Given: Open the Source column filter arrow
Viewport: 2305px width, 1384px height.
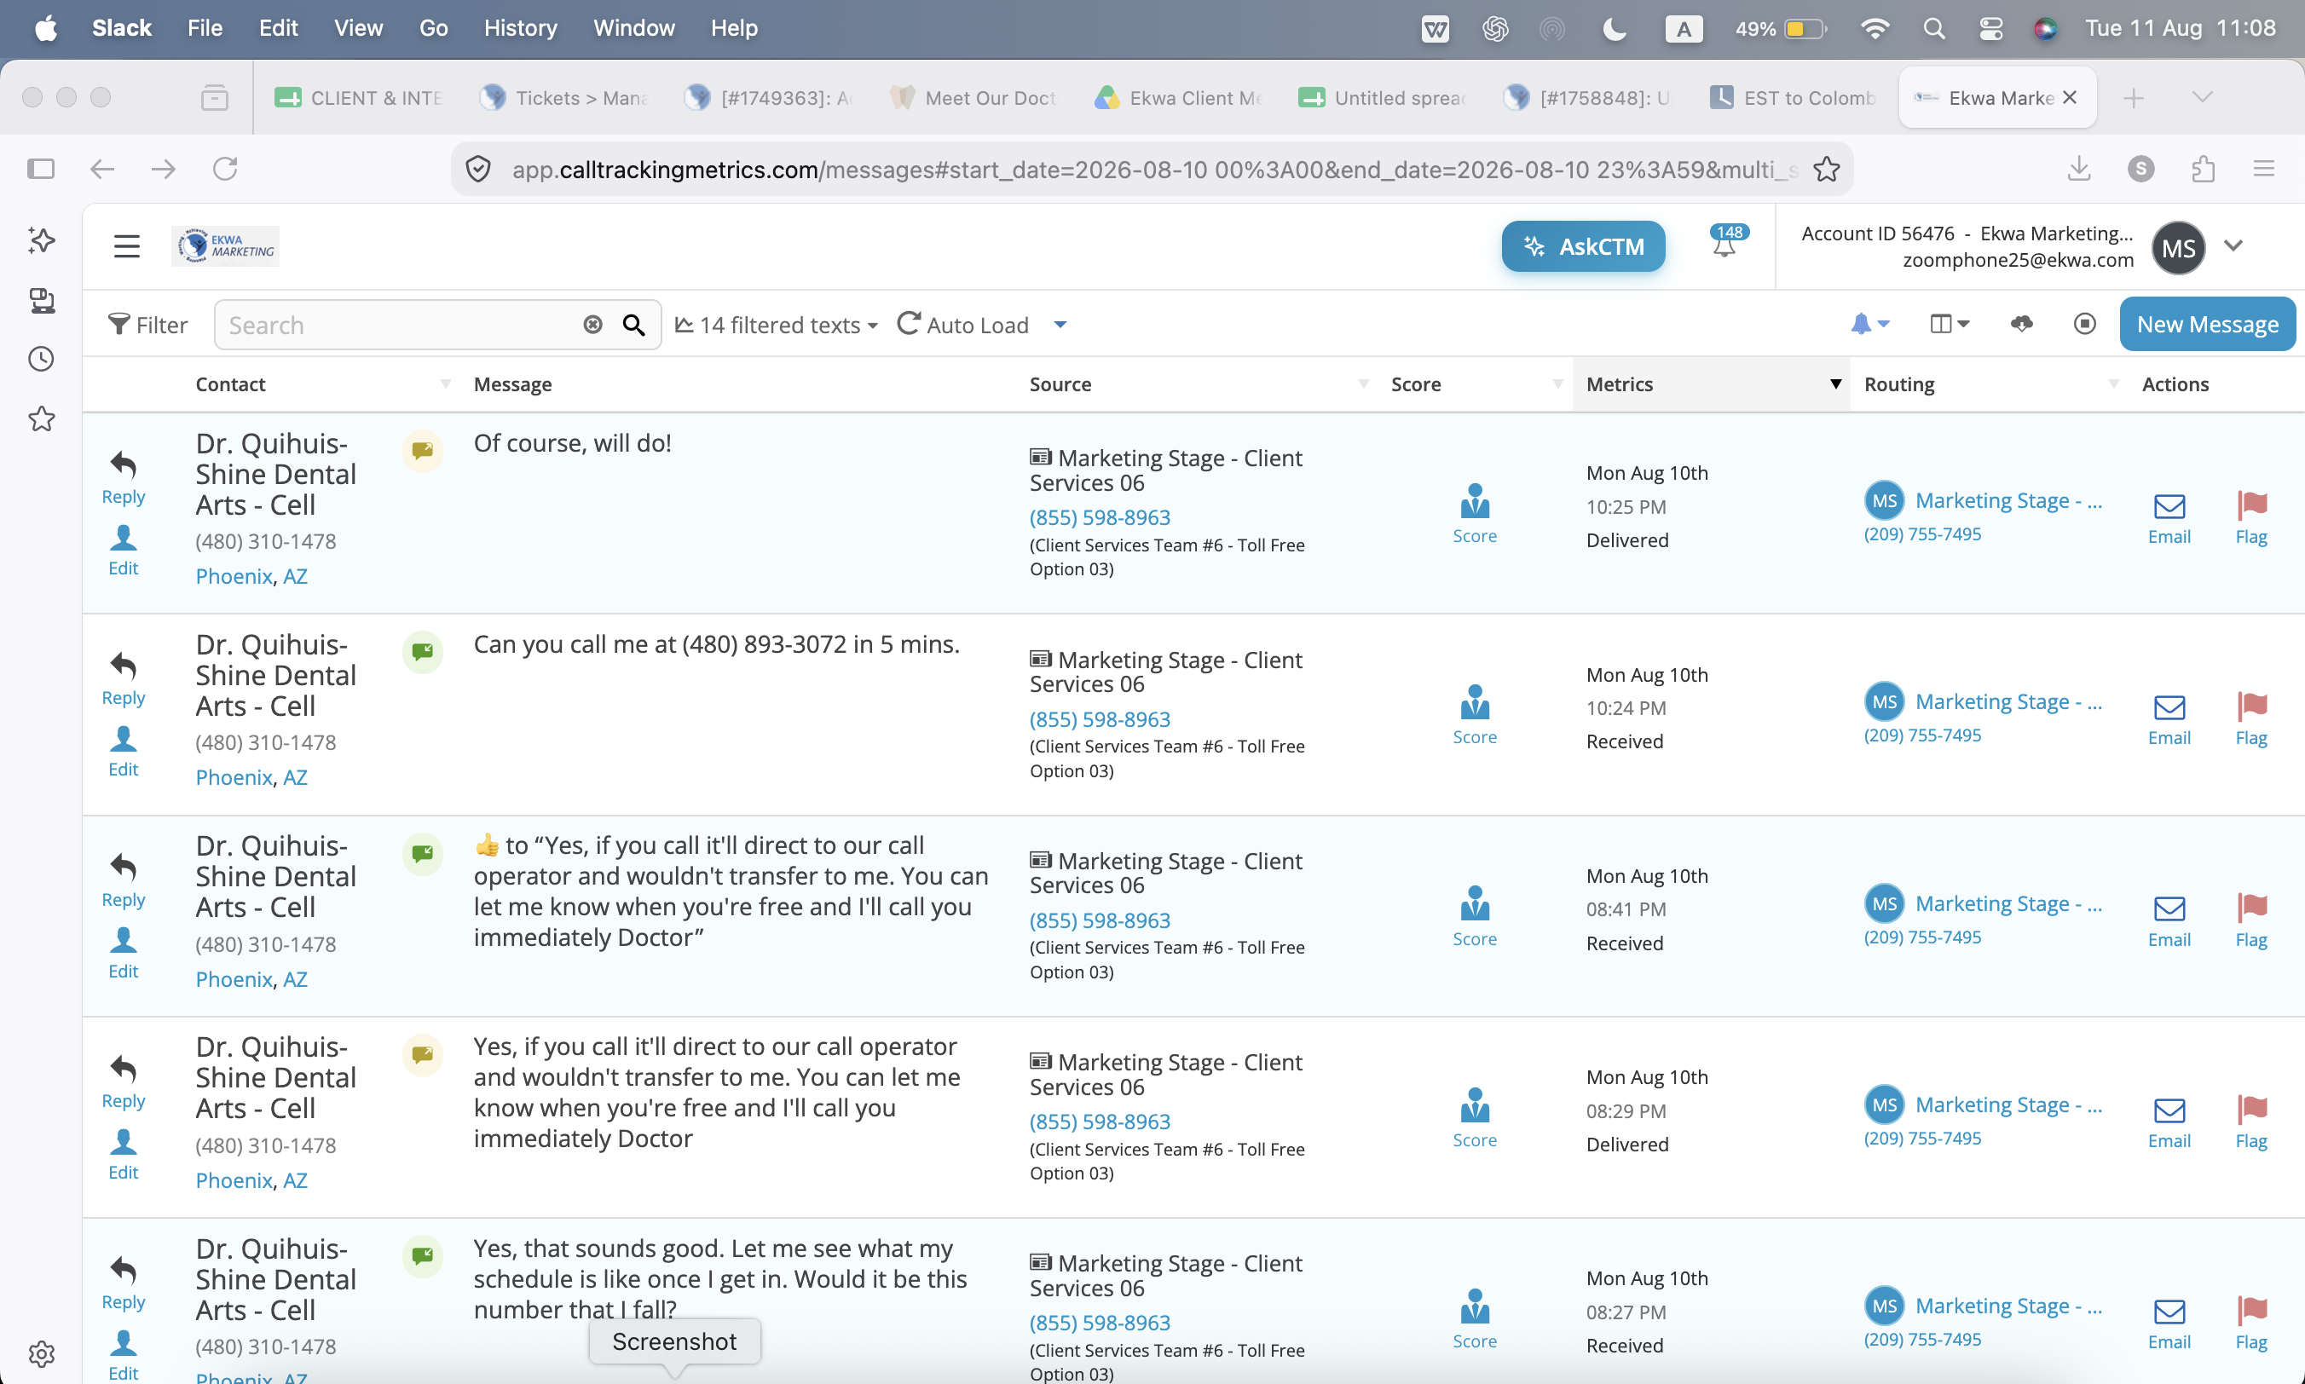Looking at the screenshot, I should click(x=1364, y=384).
